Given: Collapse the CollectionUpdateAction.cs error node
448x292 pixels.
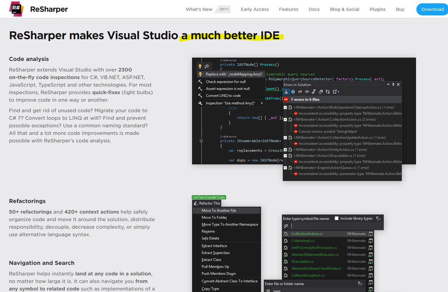Looking at the screenshot, I should [286, 138].
